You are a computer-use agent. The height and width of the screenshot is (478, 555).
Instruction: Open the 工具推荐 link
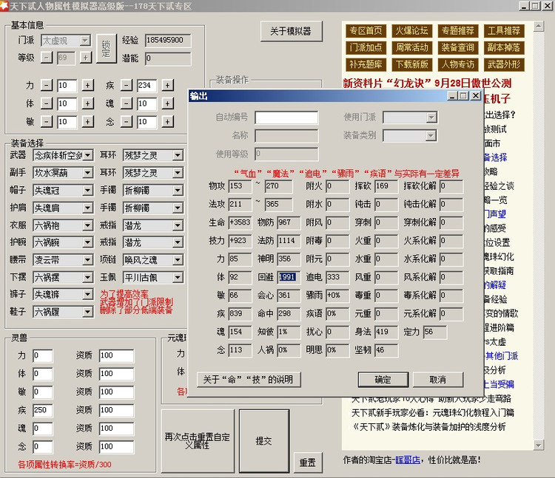(504, 31)
